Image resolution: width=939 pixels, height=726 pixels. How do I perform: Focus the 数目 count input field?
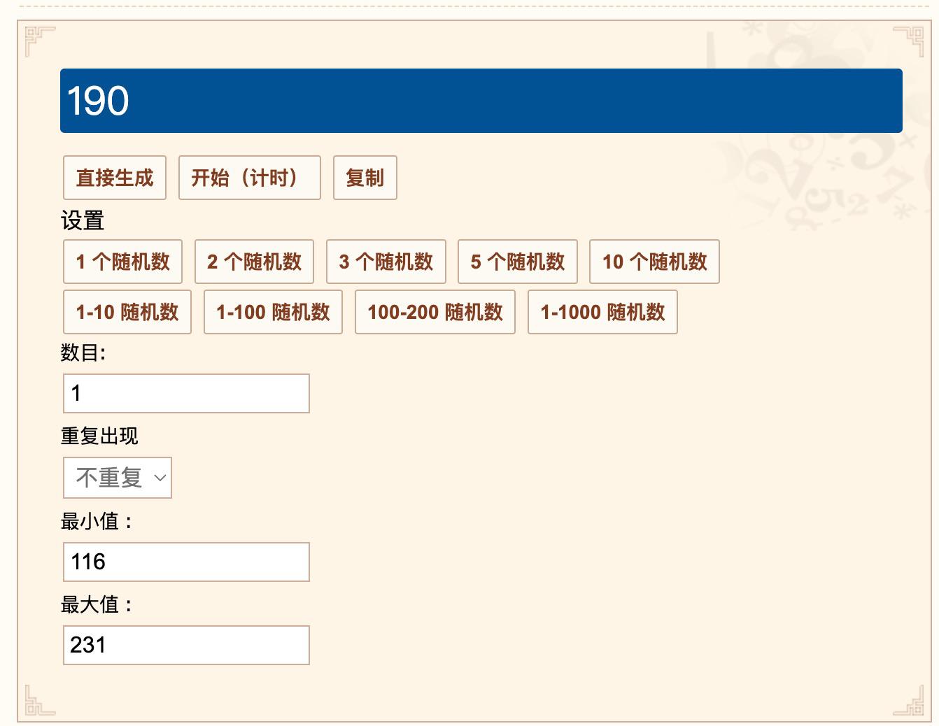pos(186,393)
